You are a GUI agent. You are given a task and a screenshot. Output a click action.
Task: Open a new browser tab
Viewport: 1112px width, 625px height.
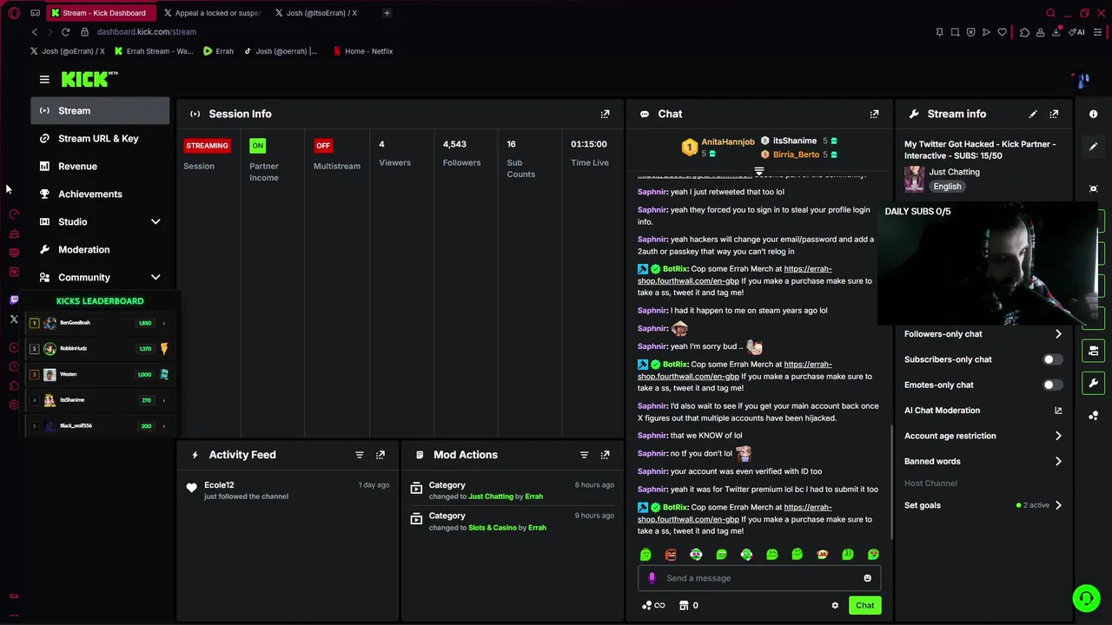point(387,13)
